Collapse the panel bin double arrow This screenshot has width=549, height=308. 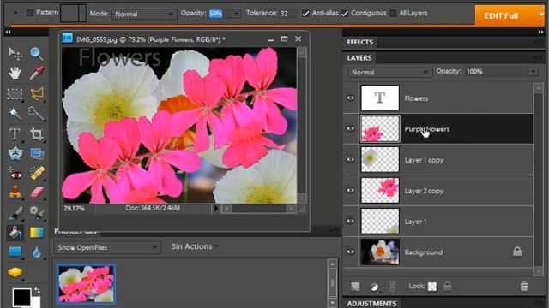541,32
